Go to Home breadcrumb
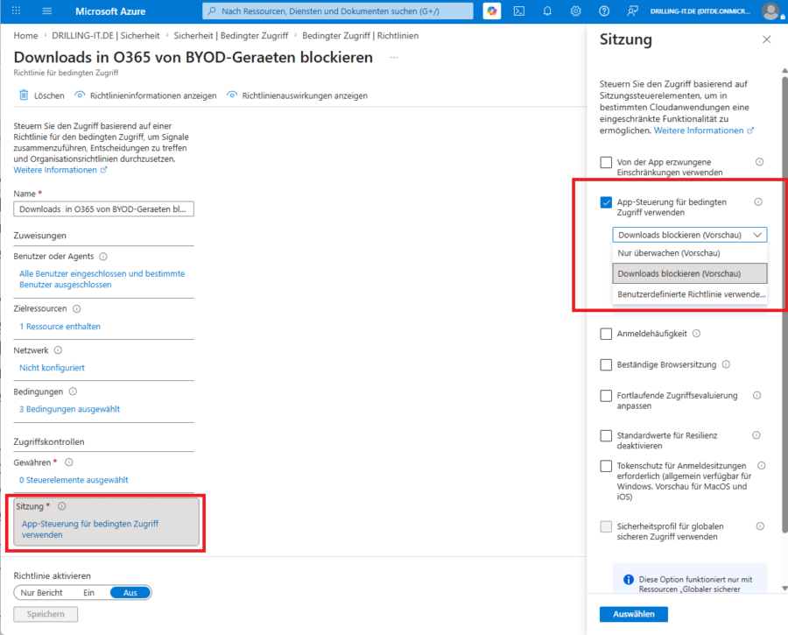Screen dimensions: 788x635 point(25,36)
